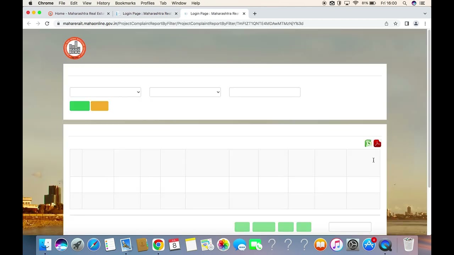Open the second filter dropdown
Viewport: 454px width, 255px height.
click(x=185, y=92)
